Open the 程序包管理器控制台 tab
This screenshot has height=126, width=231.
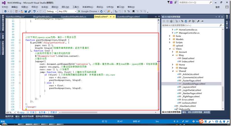45,116
